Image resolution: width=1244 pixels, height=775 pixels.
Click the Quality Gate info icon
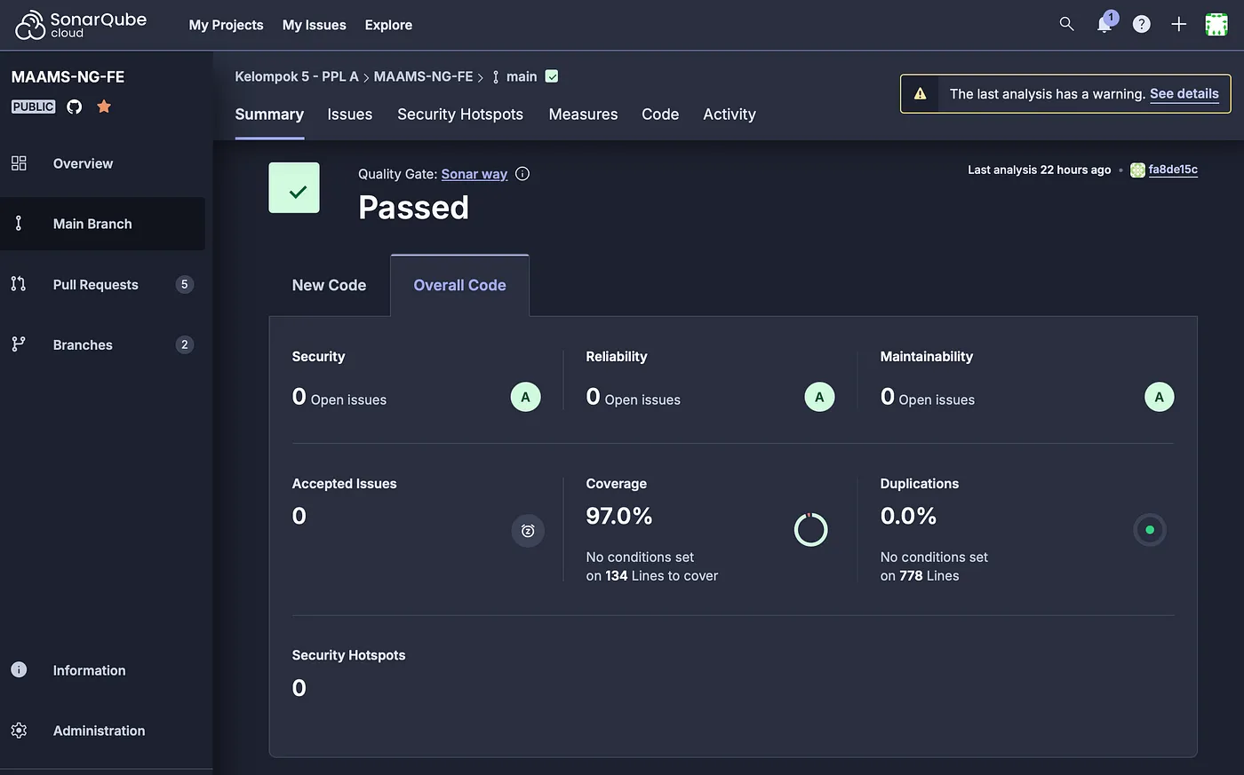click(x=522, y=174)
